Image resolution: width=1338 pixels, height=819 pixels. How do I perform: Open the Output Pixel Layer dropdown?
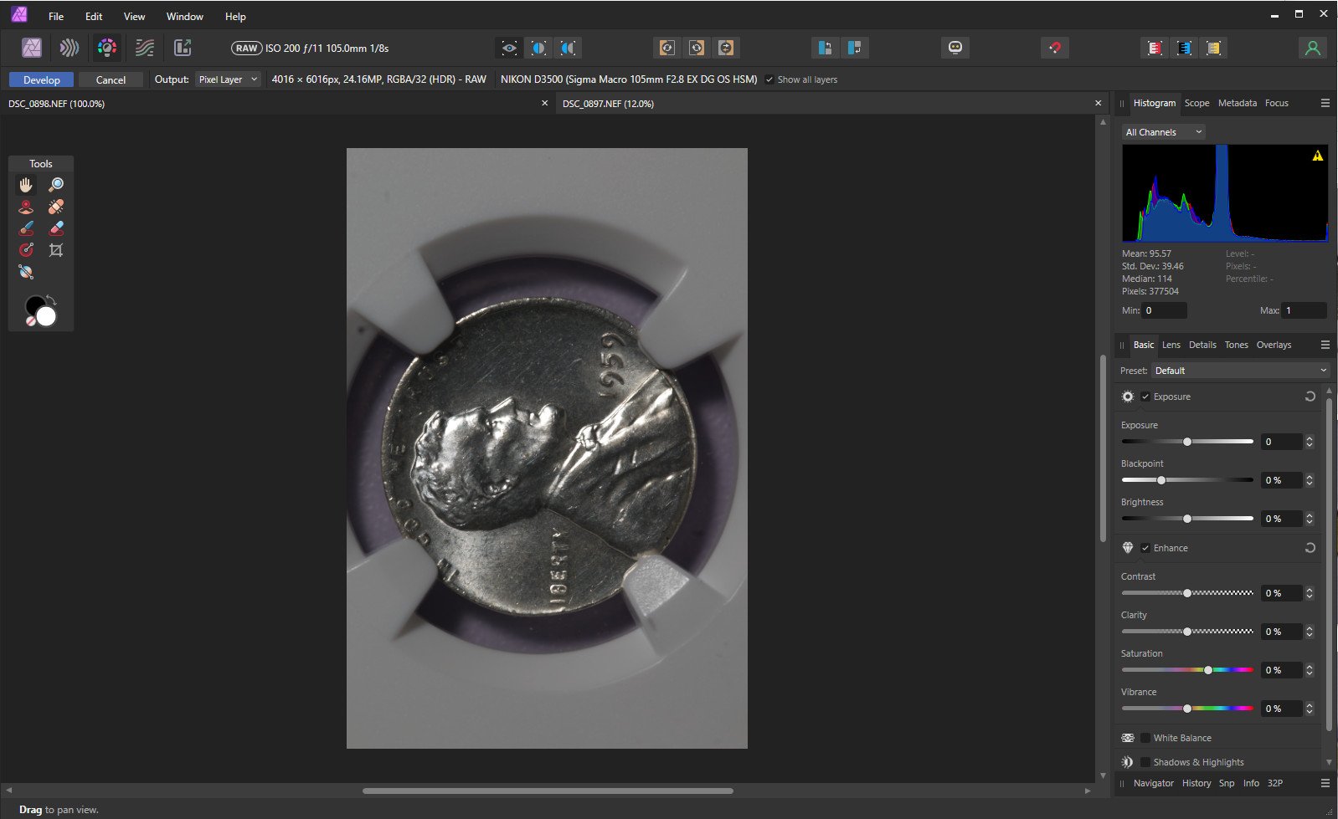pyautogui.click(x=228, y=79)
